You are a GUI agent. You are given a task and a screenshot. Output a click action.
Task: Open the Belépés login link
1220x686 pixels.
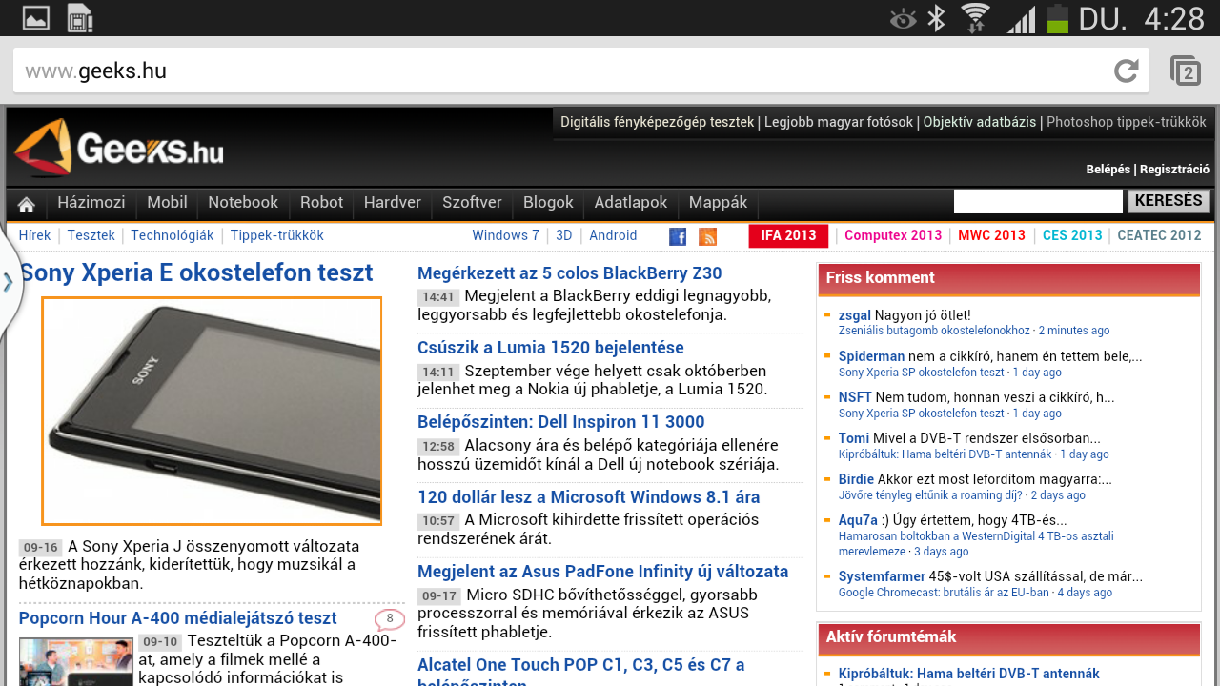[1108, 170]
